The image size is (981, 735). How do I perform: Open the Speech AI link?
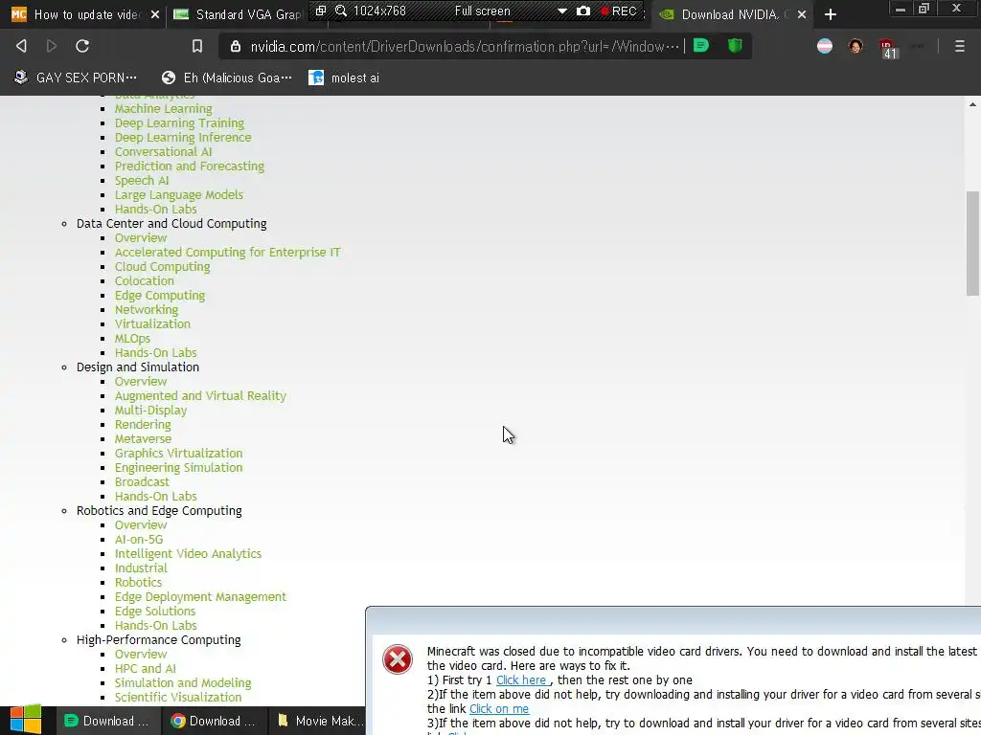pyautogui.click(x=142, y=181)
